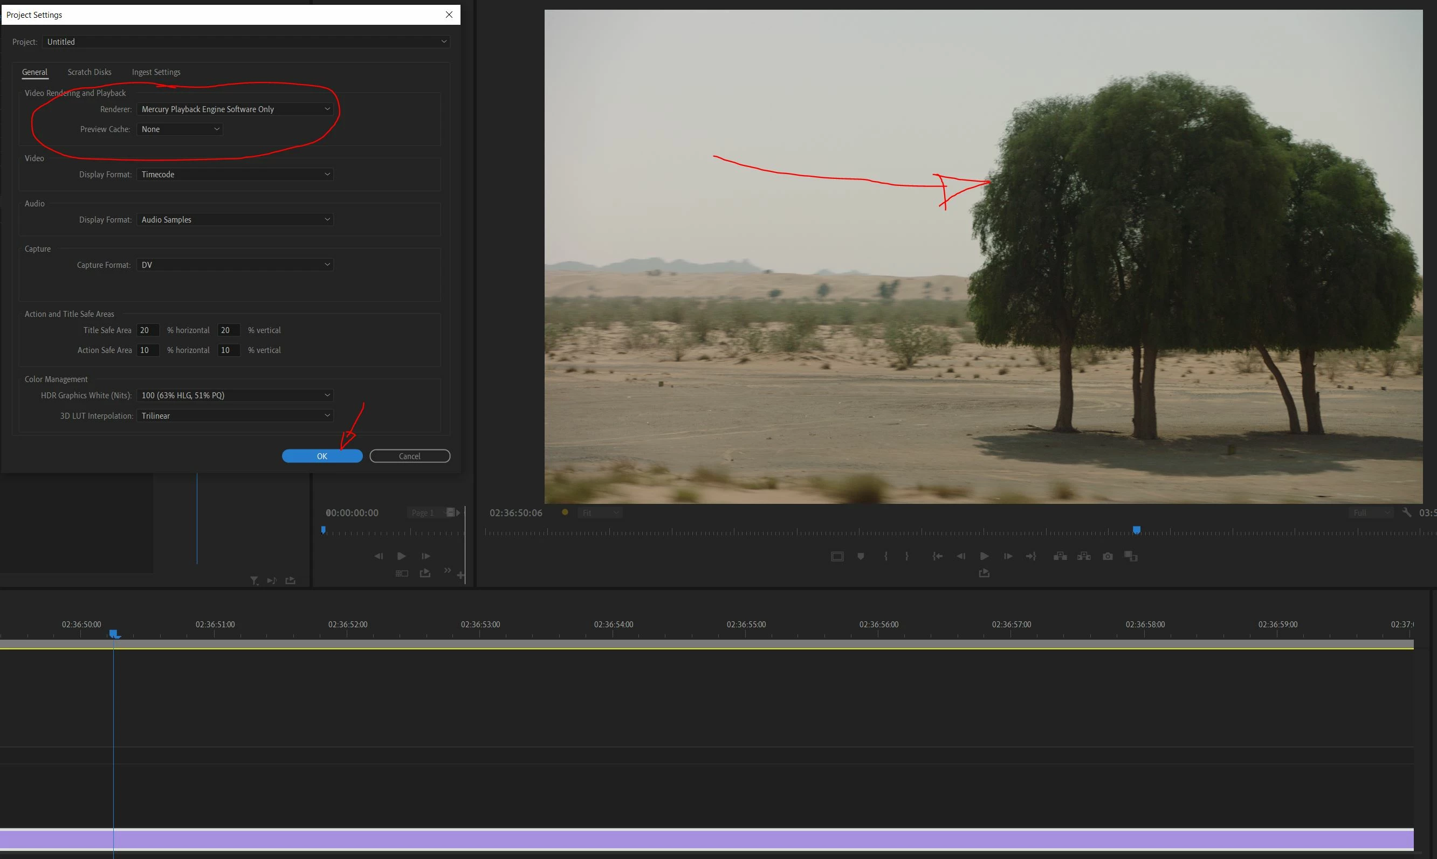Click Extract icon in Program Monitor
Image resolution: width=1437 pixels, height=859 pixels.
tap(1084, 556)
